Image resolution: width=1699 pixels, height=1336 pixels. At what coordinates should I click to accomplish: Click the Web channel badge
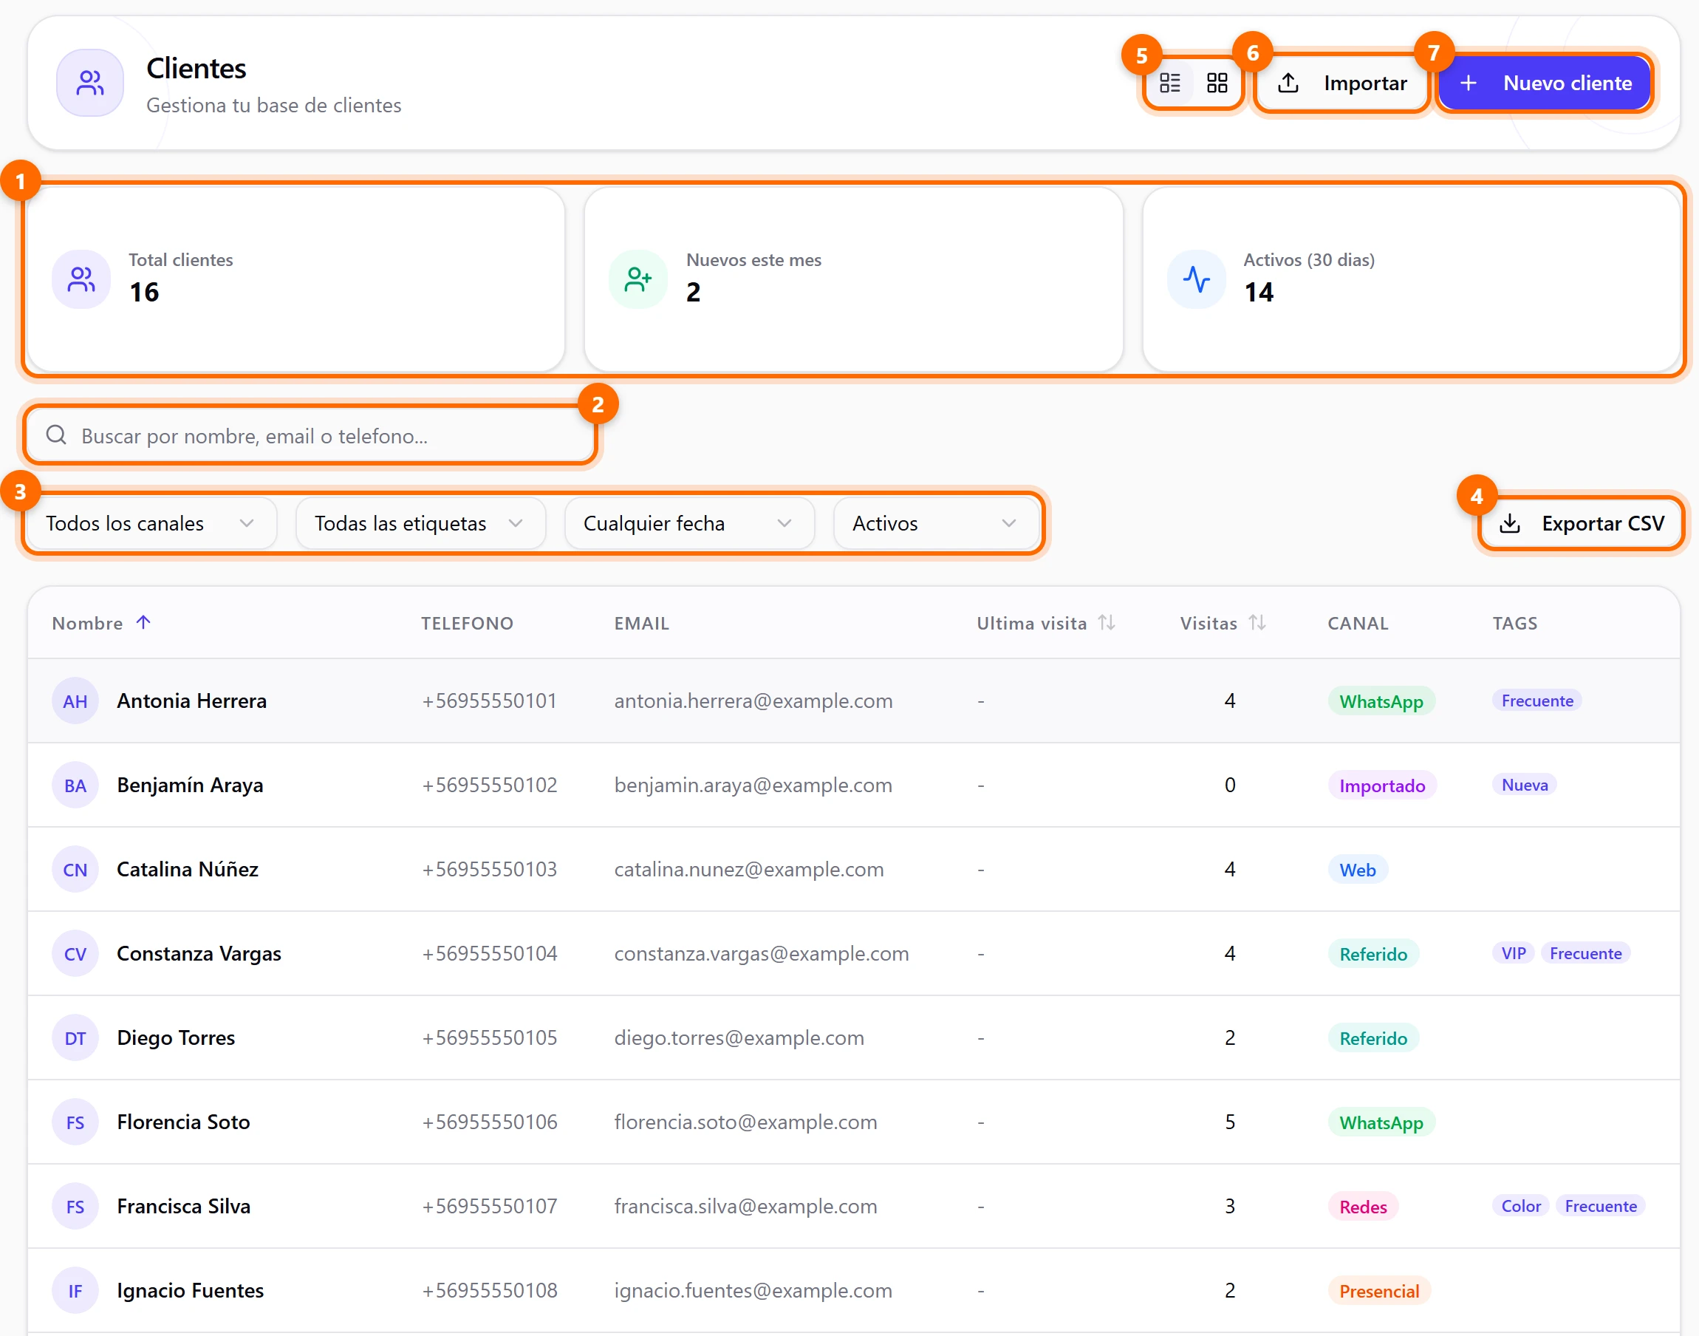pos(1357,870)
